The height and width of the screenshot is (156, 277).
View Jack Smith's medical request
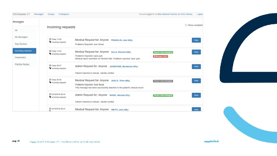click(196, 109)
